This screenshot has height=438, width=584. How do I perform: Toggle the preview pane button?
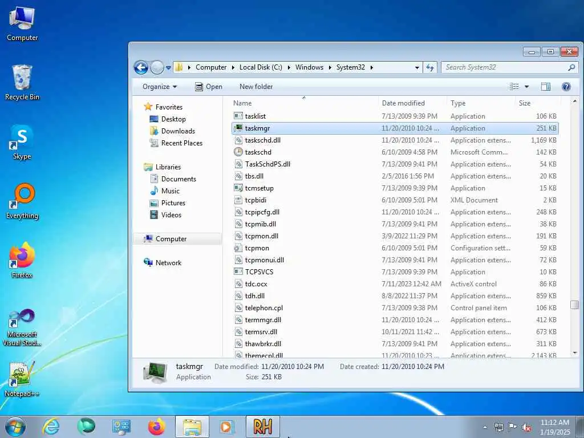[x=546, y=87]
